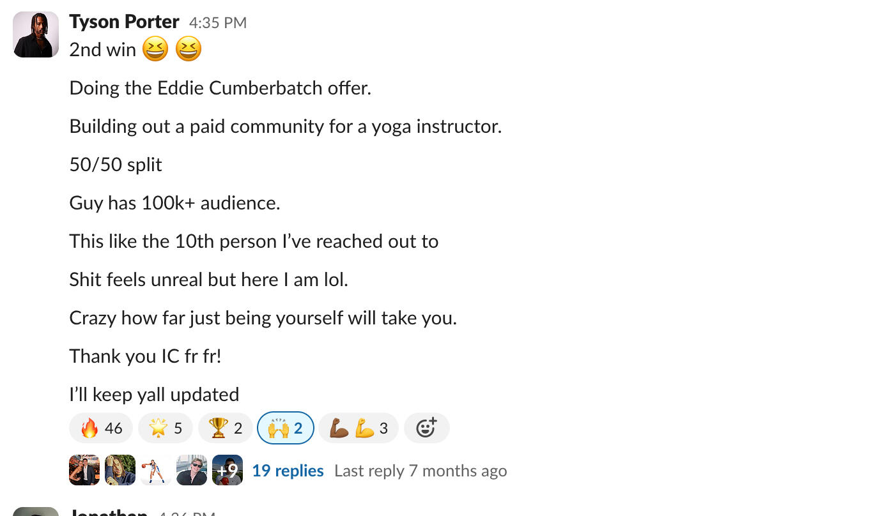Click the replier avatar wearing sunglasses

click(x=192, y=470)
